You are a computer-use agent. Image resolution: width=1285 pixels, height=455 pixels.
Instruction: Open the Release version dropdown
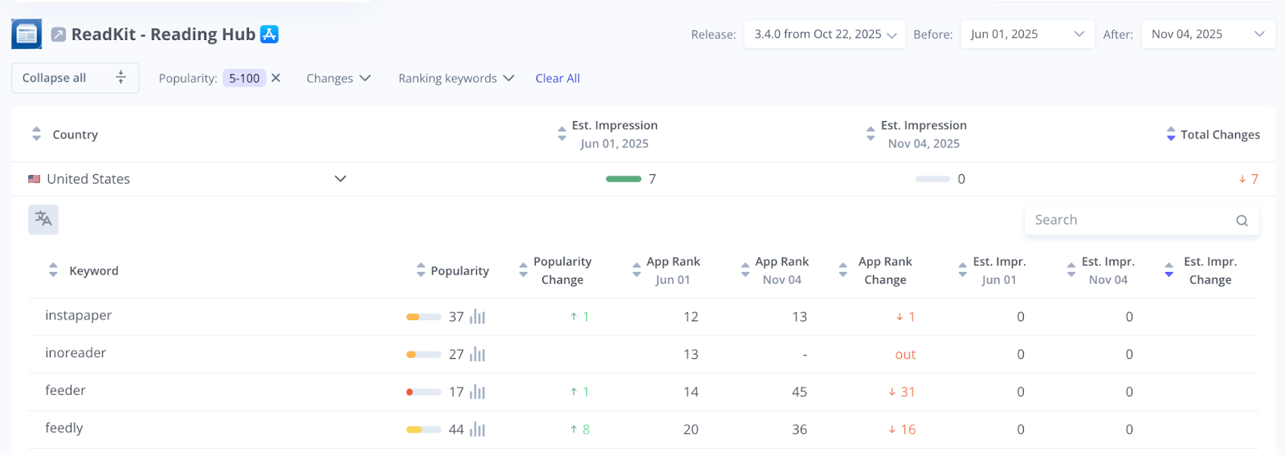[825, 35]
